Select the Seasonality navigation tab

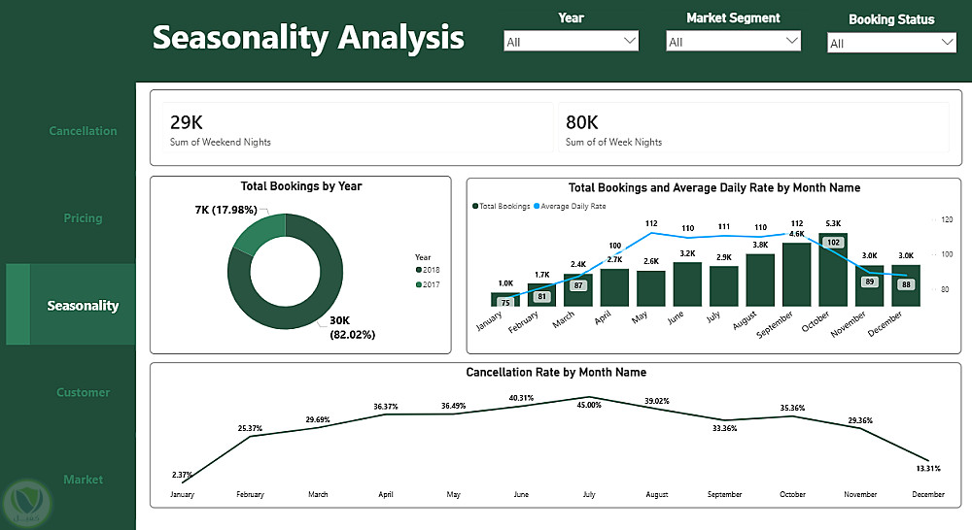coord(71,305)
